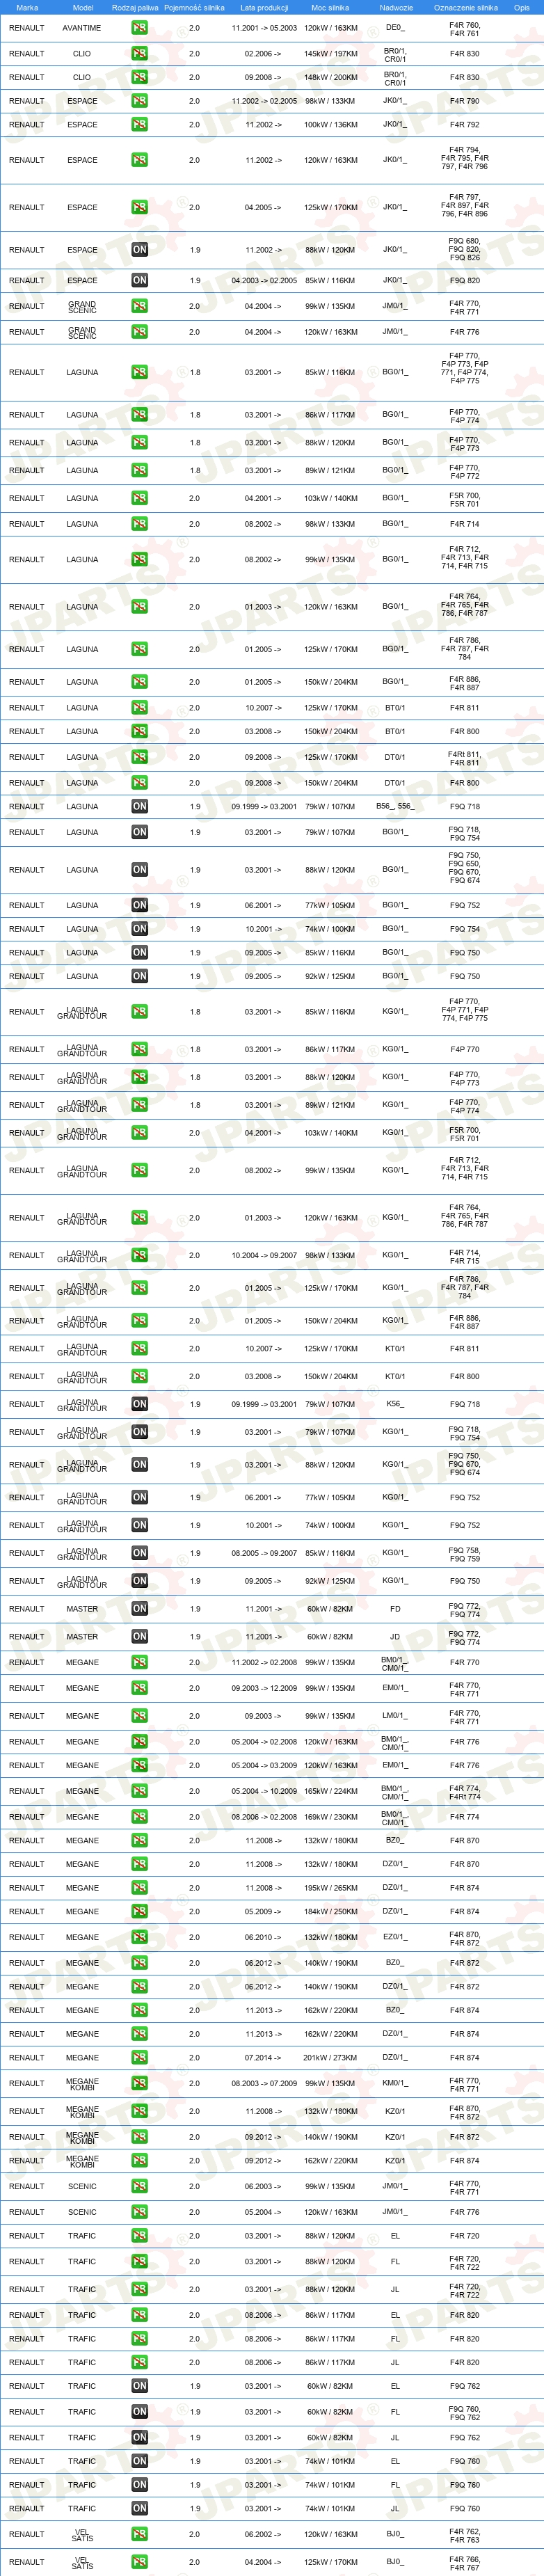Click the petrol icon for SCENIC 99kW / 135KM
Screen dimensions: 544x2576
point(139,2186)
